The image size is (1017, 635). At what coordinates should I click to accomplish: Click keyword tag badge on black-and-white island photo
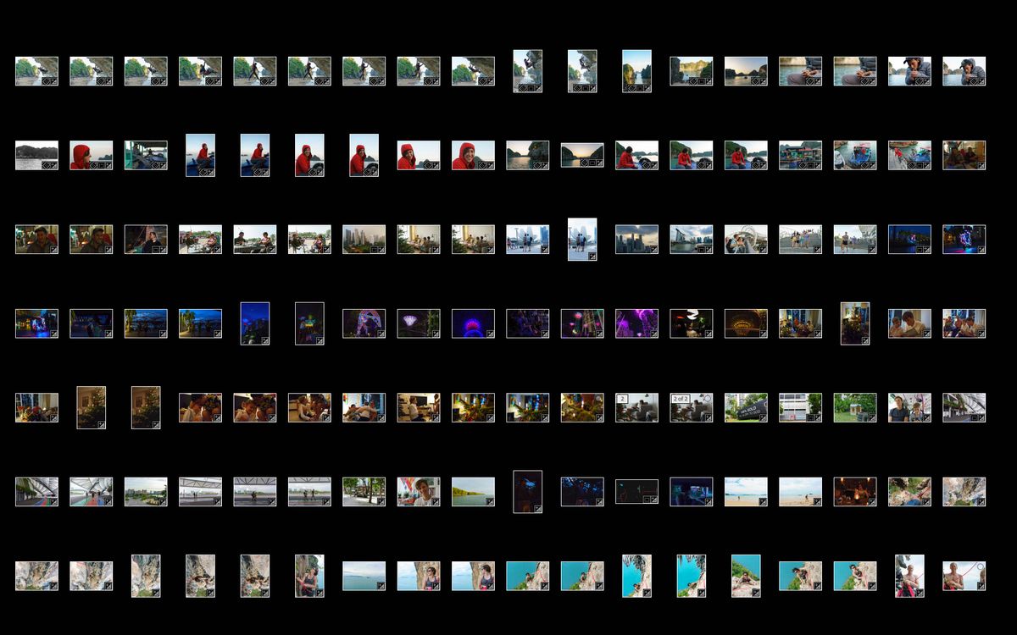pyautogui.click(x=45, y=165)
